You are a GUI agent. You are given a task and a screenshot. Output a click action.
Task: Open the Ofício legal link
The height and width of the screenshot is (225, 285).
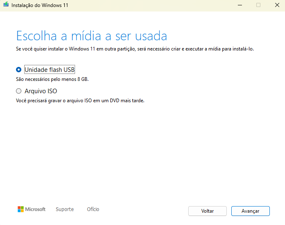93,209
